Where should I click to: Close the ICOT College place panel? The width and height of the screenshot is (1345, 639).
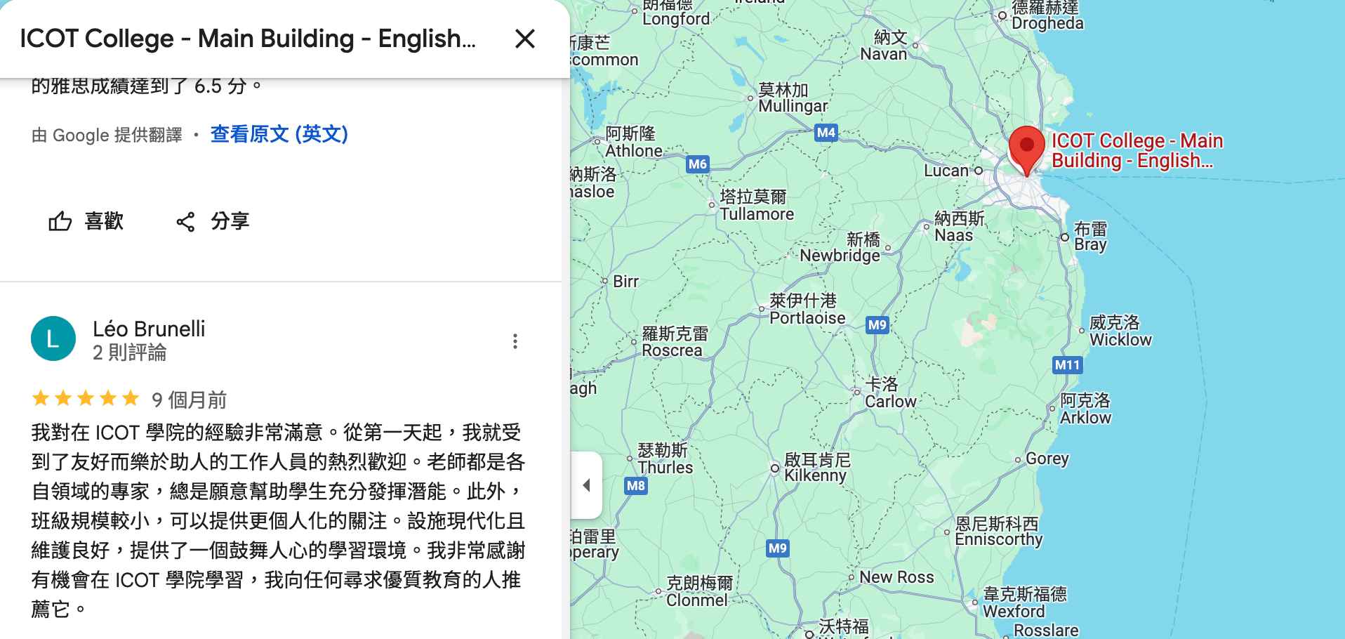point(525,39)
